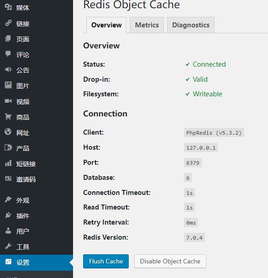This screenshot has width=268, height=278.
Task: Click the wrench icon for 工具
Action: [8, 246]
